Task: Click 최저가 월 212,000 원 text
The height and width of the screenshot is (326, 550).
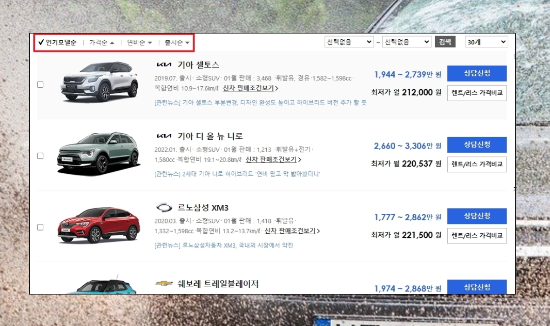Action: [406, 92]
